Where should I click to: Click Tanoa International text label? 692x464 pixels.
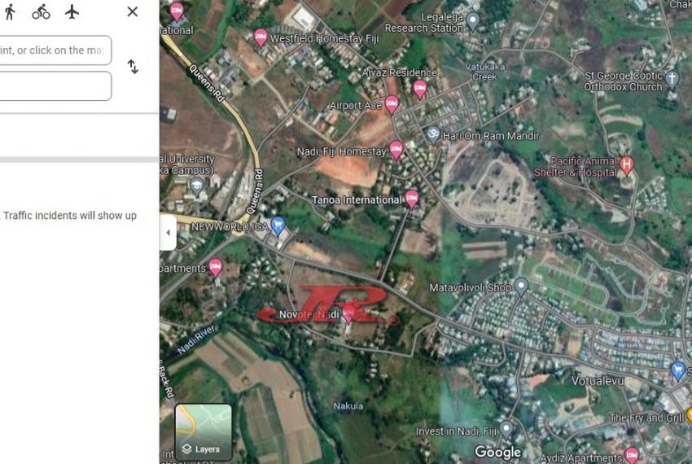point(357,200)
